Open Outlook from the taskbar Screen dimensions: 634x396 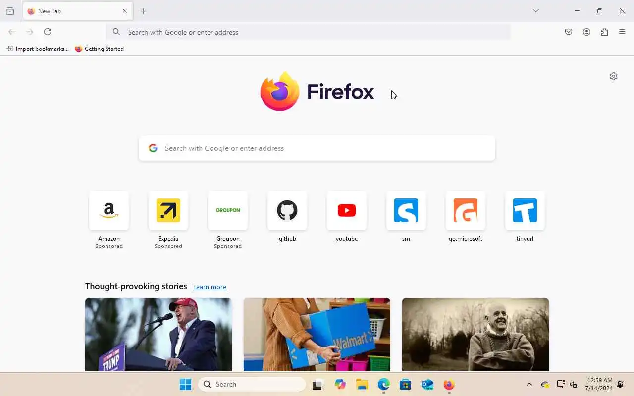tap(427, 385)
